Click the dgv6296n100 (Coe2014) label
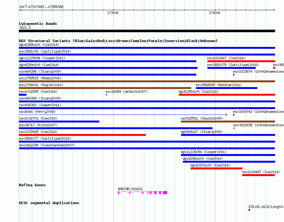 click(203, 159)
